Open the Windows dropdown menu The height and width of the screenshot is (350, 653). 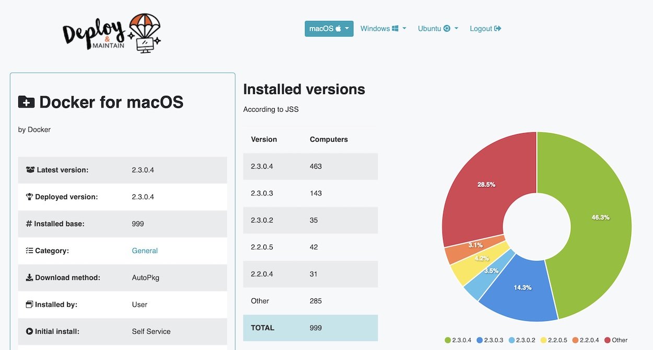click(383, 29)
